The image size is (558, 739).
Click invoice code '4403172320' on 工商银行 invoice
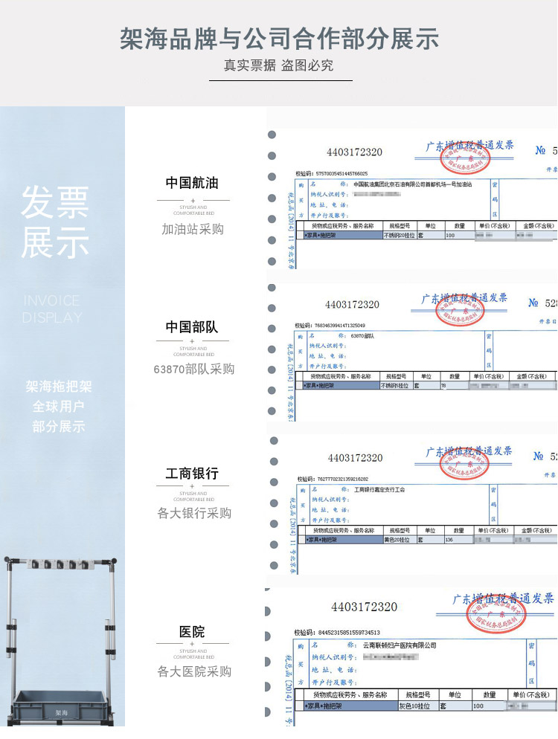pos(355,458)
